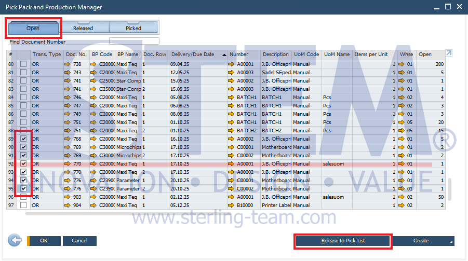Switch to the Released tab
The width and height of the screenshot is (468, 261).
pos(83,28)
